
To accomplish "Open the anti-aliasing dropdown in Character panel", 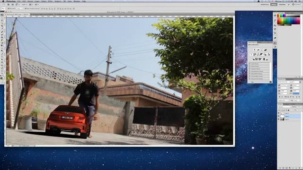I will click(x=297, y=101).
